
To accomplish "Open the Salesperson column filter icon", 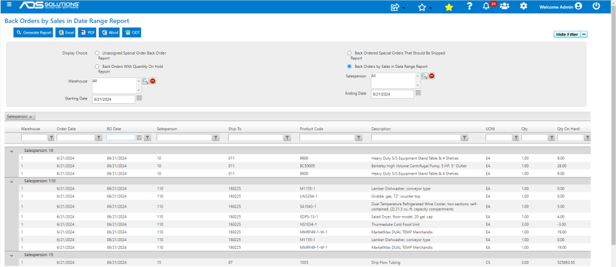I will click(216, 137).
